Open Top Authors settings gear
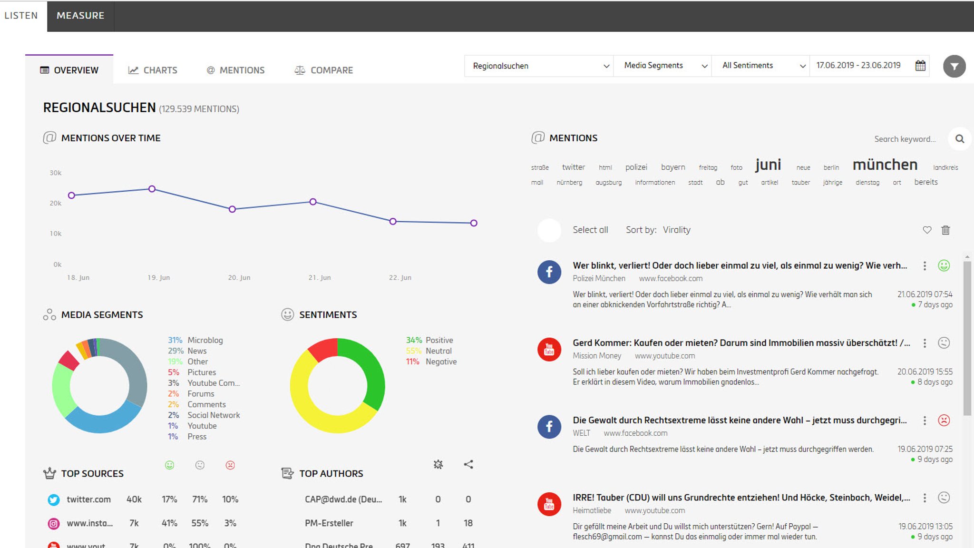This screenshot has height=548, width=974. coord(438,464)
